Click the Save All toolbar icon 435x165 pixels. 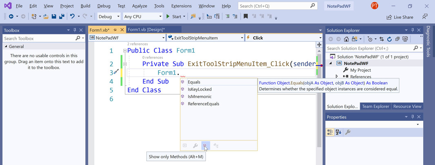click(62, 17)
